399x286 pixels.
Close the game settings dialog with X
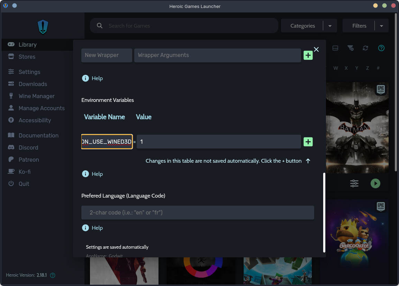click(316, 49)
